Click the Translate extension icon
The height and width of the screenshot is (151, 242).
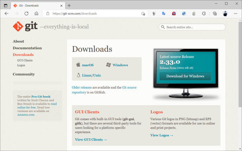coord(164,14)
